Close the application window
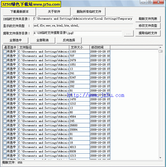 click(158, 2)
